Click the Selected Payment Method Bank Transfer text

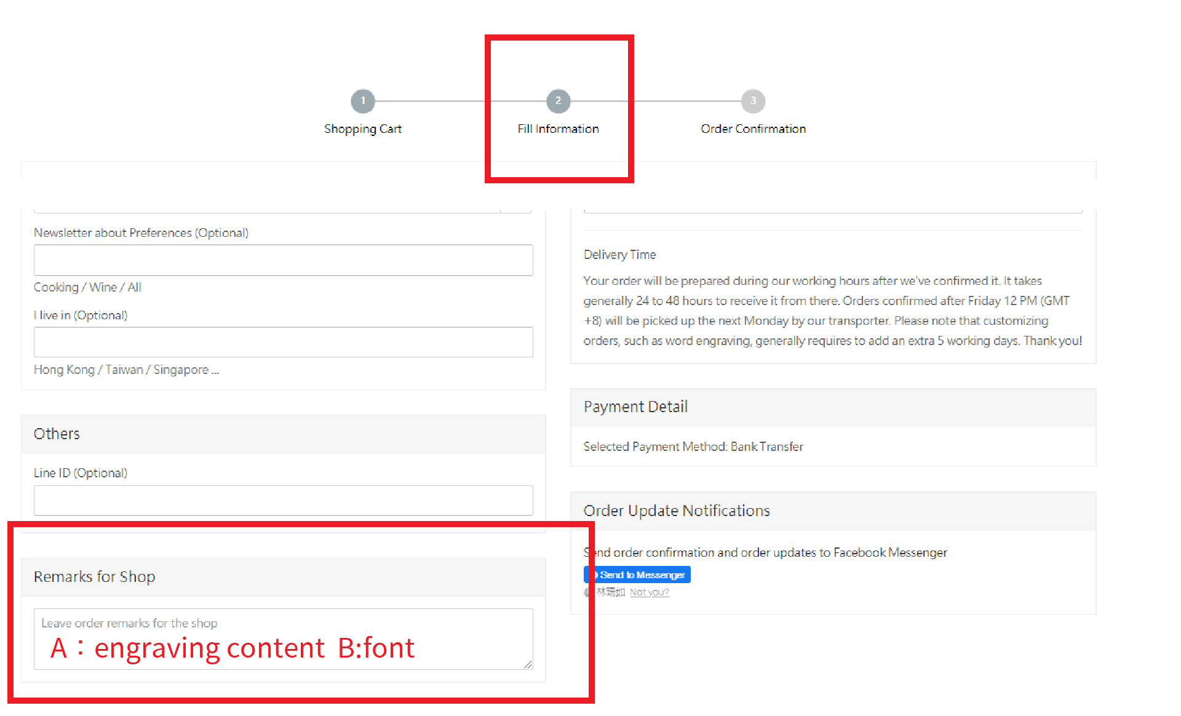693,447
